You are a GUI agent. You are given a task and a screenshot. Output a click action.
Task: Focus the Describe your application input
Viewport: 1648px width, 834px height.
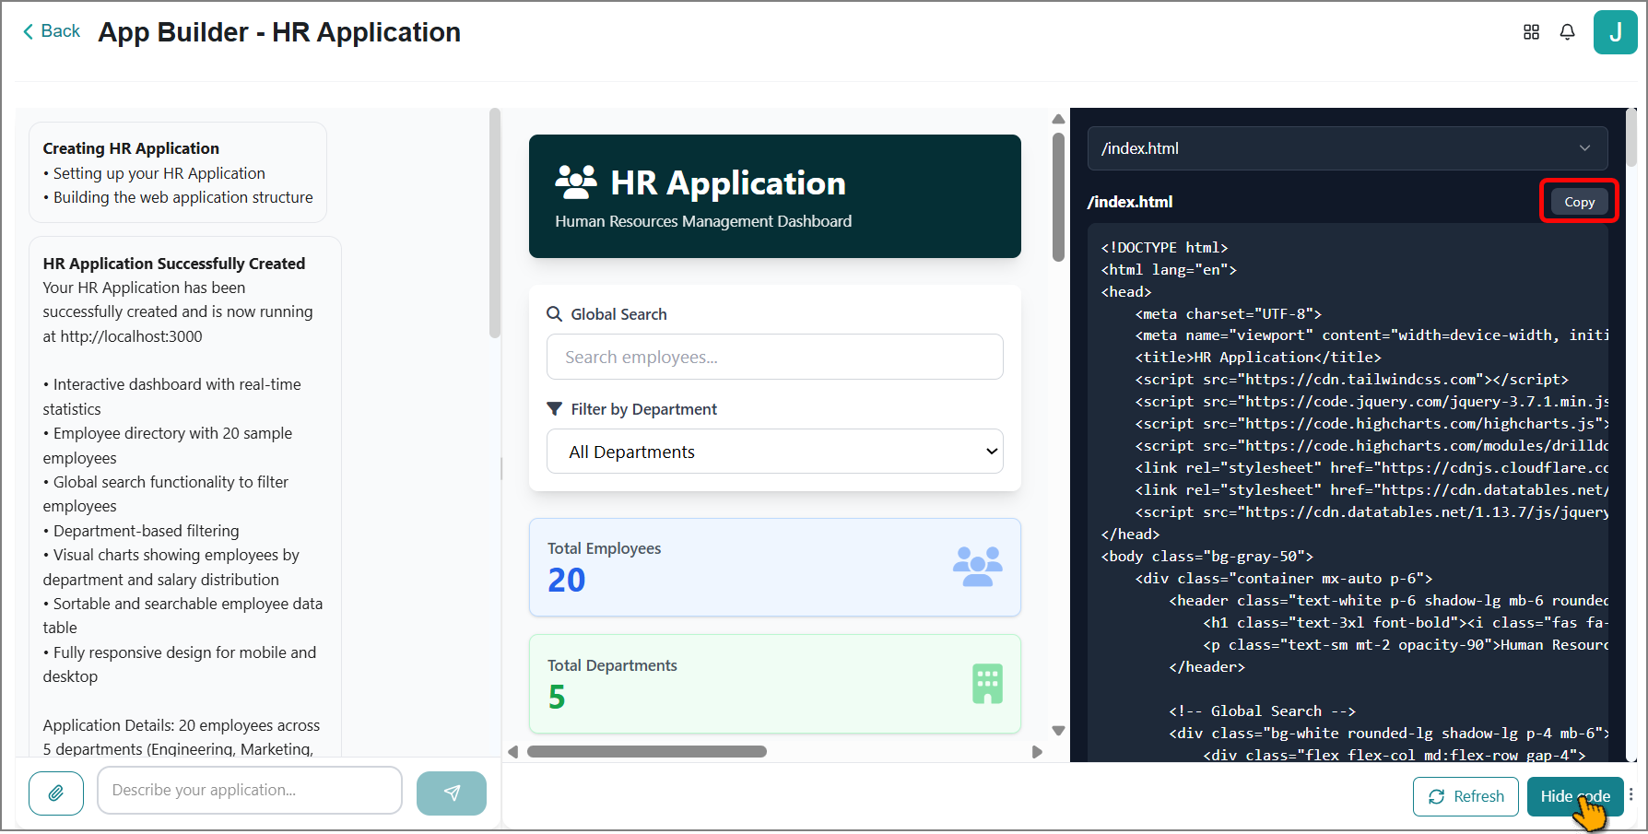pos(250,791)
